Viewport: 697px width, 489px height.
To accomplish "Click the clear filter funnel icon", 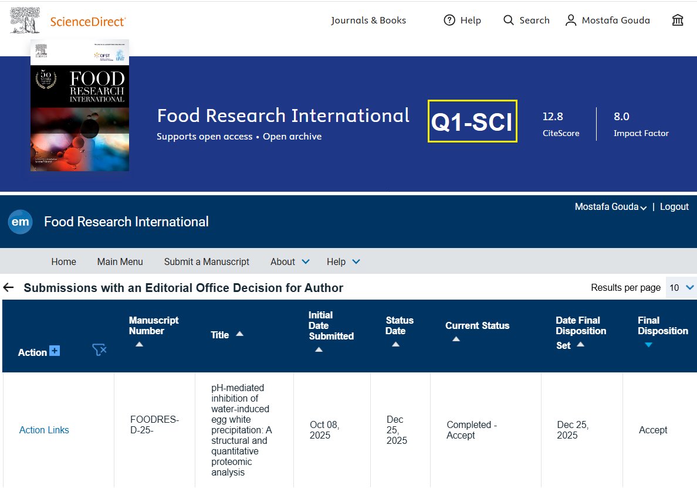I will (99, 350).
